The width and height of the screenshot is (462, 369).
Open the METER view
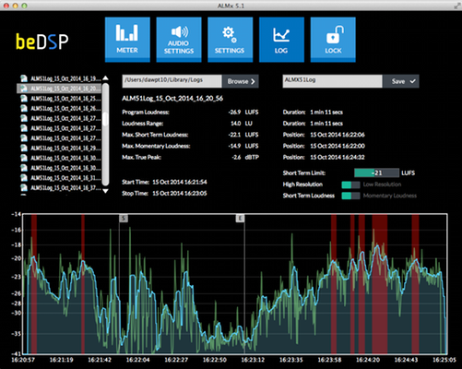127,40
